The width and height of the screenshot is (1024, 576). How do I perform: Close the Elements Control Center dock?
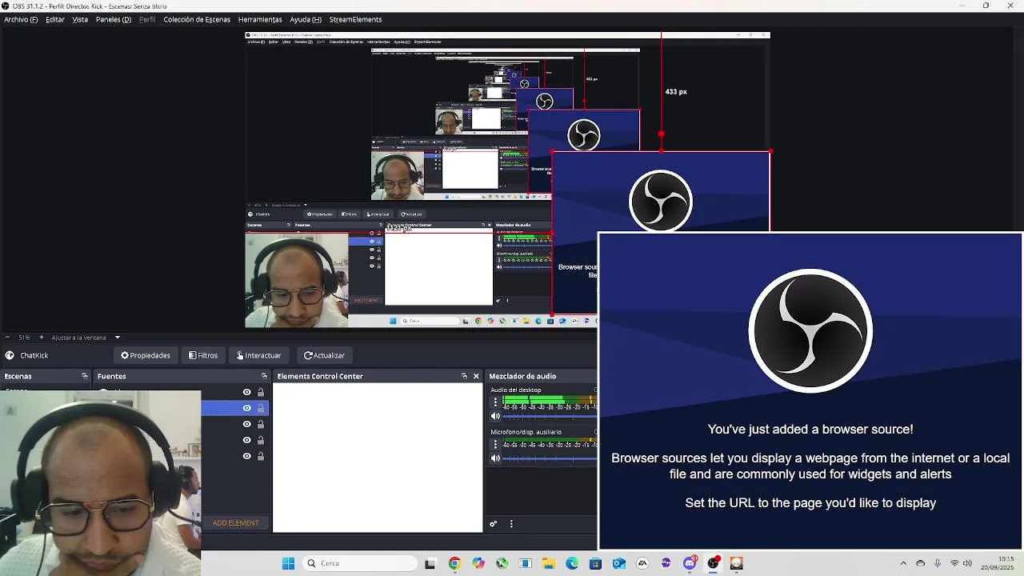[476, 376]
